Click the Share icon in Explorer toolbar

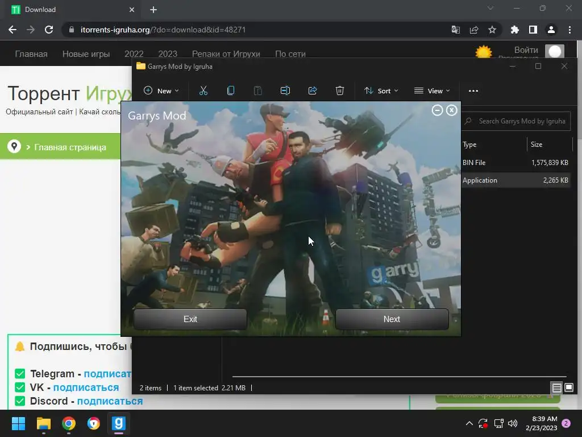[313, 90]
